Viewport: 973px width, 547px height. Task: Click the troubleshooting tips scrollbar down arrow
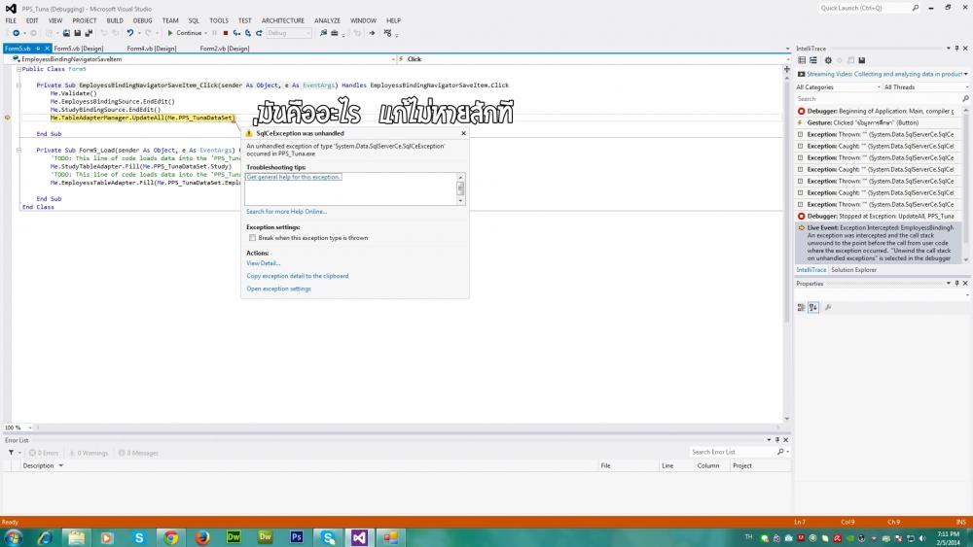[461, 200]
